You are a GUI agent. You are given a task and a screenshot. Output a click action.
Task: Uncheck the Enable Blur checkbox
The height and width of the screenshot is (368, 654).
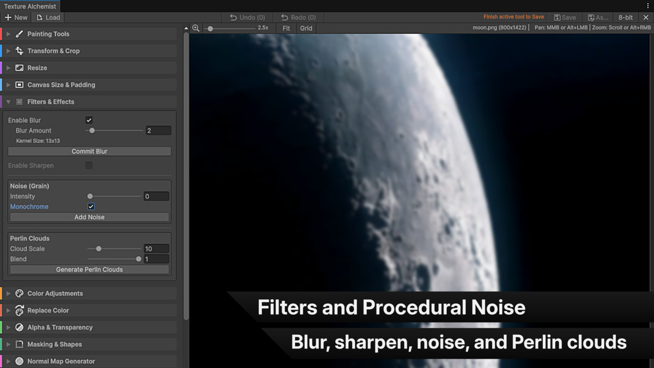point(89,120)
